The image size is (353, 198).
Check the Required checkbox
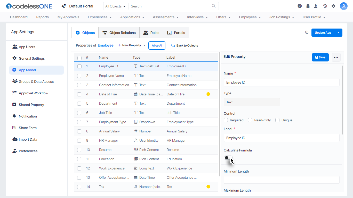[x=226, y=120]
